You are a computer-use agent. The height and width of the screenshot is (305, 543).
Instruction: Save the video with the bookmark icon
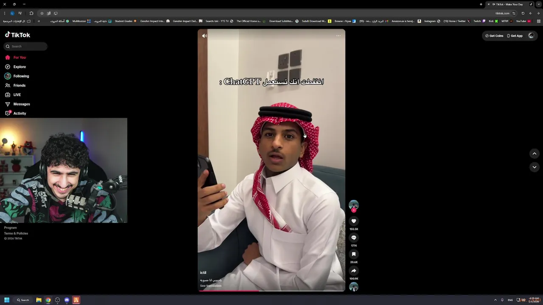354,254
